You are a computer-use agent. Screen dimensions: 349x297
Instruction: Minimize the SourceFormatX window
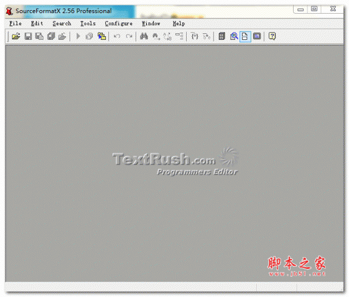pyautogui.click(x=300, y=10)
